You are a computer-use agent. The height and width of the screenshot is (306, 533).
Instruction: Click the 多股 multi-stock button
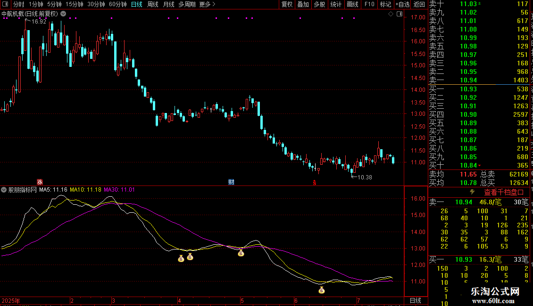319,4
